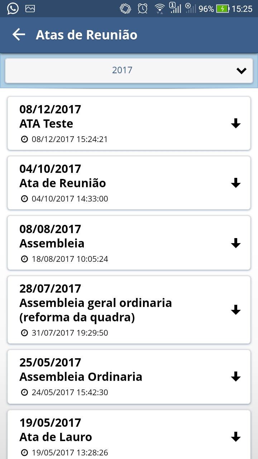Select the Ata de Reunião entry title
The height and width of the screenshot is (459, 258).
(x=63, y=183)
